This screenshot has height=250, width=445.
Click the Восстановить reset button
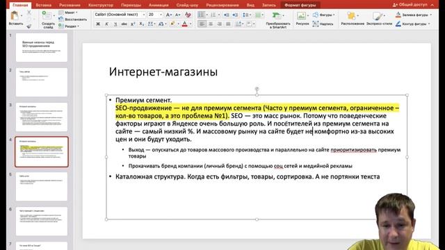(x=72, y=19)
